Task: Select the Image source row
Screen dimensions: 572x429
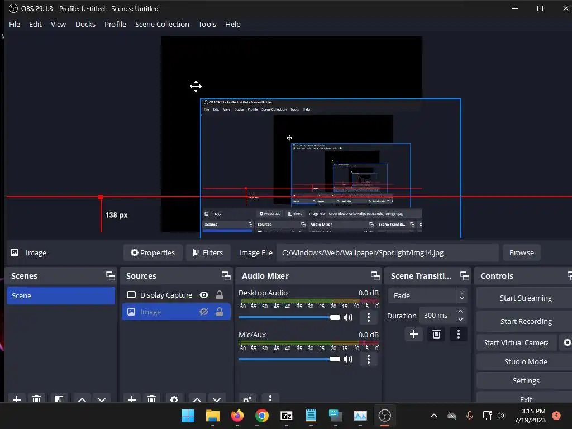Action: tap(176, 312)
